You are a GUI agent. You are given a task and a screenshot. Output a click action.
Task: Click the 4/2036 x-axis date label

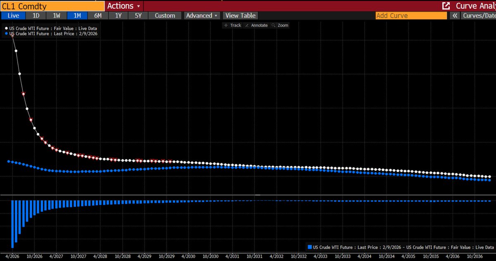click(453, 256)
